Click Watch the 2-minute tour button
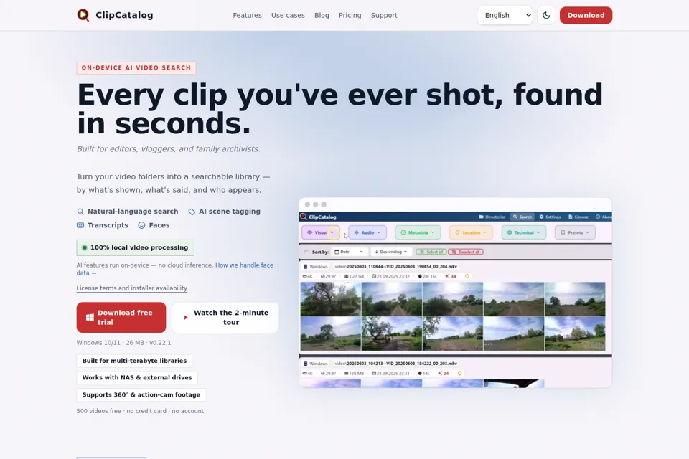 pyautogui.click(x=225, y=317)
